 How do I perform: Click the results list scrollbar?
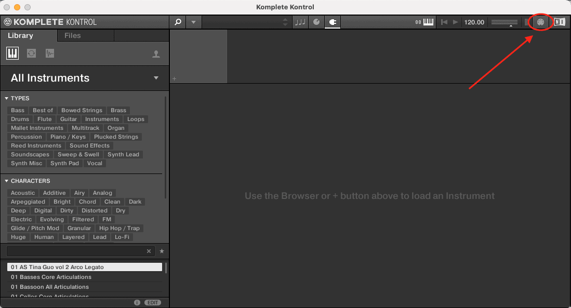point(166,268)
